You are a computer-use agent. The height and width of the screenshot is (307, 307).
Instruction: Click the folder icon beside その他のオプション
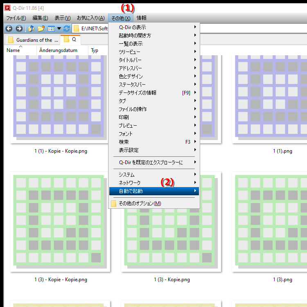[113, 203]
